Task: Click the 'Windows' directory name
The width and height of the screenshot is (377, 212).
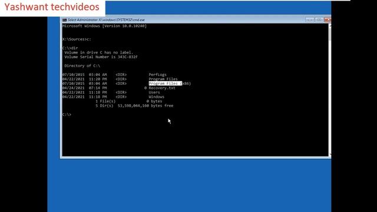Action: [x=156, y=97]
